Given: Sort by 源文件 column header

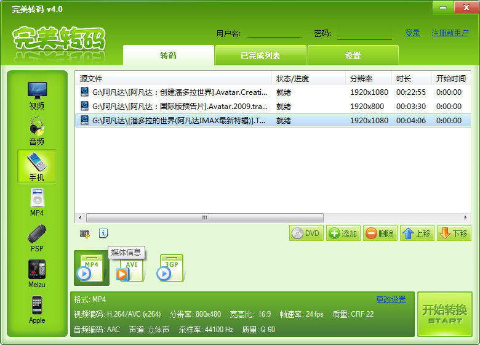Looking at the screenshot, I should tap(174, 78).
